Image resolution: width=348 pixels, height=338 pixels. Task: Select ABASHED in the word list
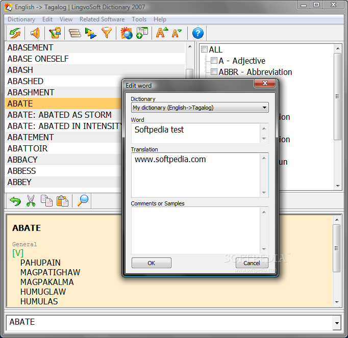(x=63, y=81)
